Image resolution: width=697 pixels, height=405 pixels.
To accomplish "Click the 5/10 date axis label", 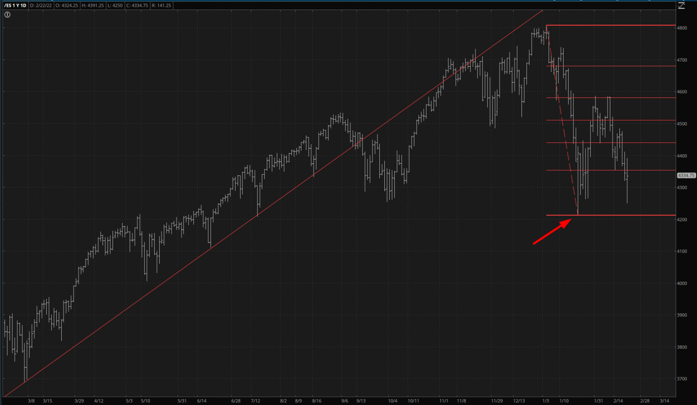I will click(145, 401).
